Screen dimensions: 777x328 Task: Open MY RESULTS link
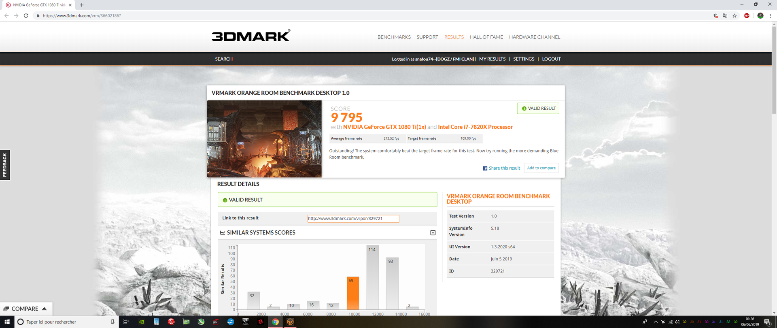(x=492, y=59)
